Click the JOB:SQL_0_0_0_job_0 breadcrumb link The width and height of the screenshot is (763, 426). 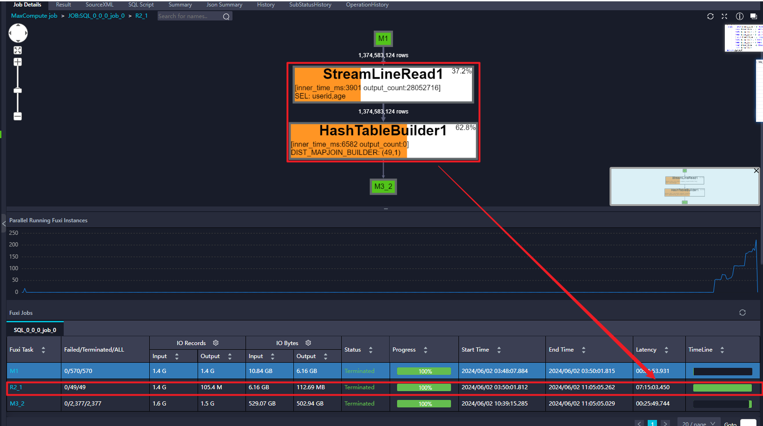[96, 16]
